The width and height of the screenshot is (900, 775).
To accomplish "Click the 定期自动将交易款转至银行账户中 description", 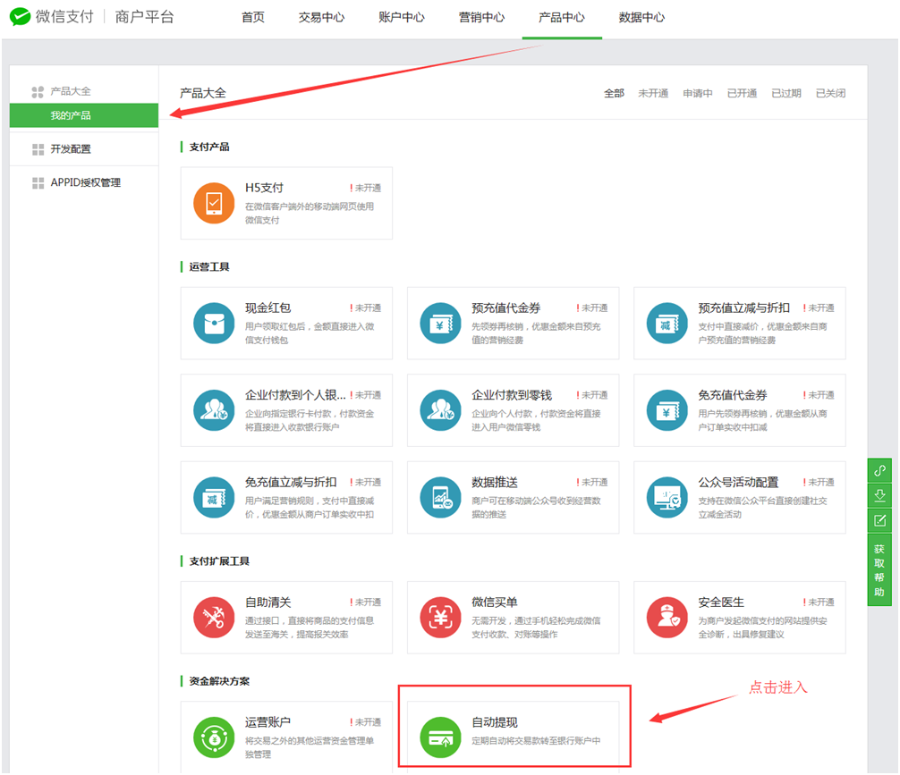I will point(536,740).
